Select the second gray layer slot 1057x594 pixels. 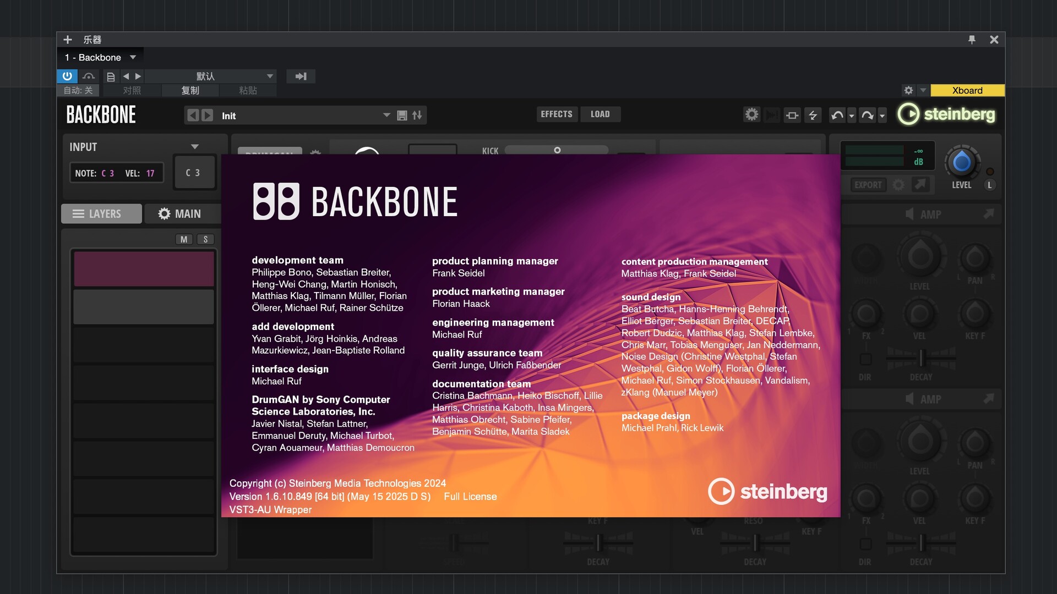point(144,307)
